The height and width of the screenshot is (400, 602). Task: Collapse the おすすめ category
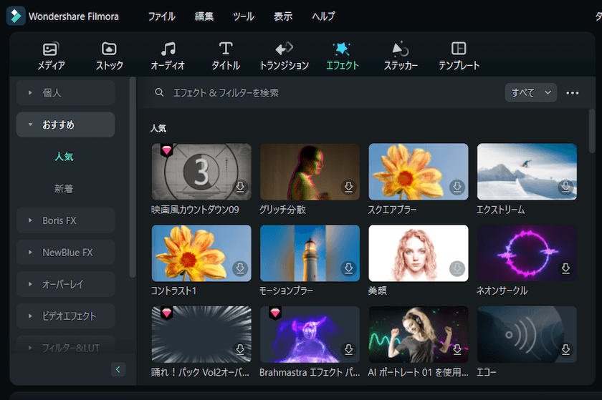65,125
